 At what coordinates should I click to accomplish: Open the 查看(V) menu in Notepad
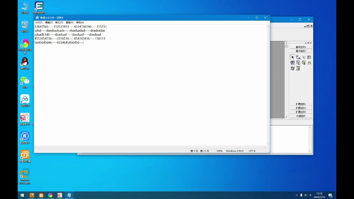pos(70,22)
